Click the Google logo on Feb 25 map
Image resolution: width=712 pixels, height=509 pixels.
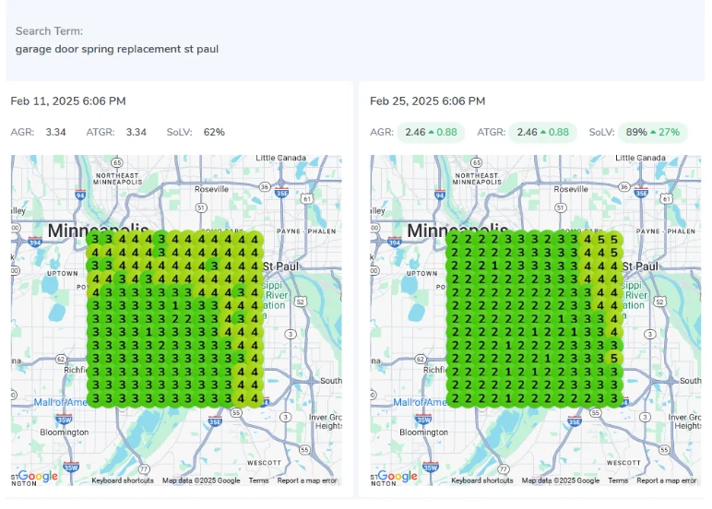[x=398, y=476]
